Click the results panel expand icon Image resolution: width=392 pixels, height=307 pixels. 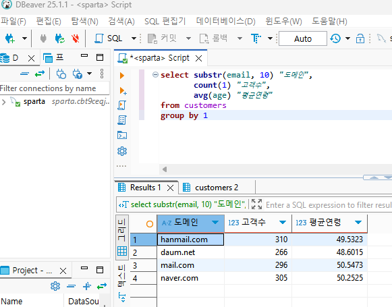(257, 204)
